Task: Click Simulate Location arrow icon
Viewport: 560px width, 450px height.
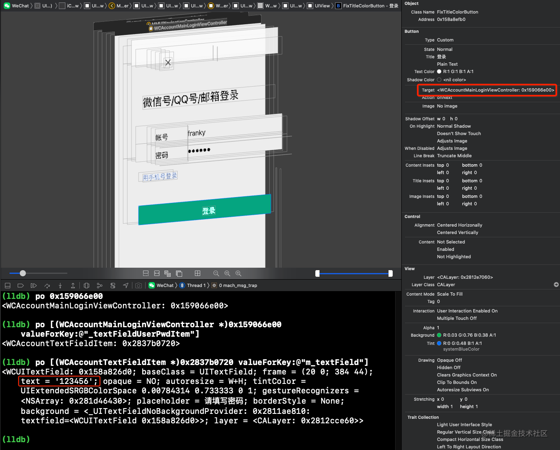Action: pyautogui.click(x=126, y=285)
